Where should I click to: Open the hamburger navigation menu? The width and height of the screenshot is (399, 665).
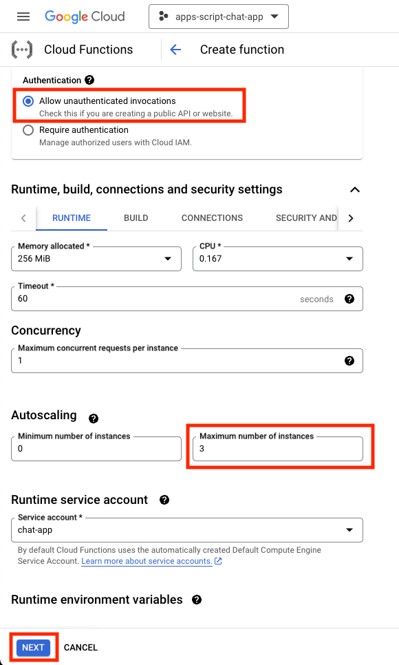[x=23, y=17]
